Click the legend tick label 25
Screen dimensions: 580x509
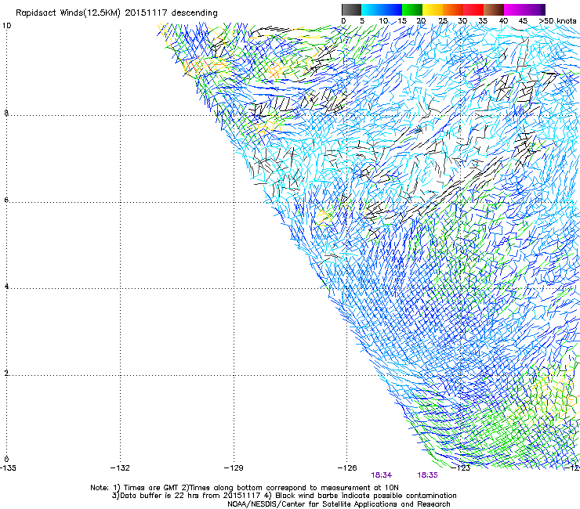click(443, 20)
